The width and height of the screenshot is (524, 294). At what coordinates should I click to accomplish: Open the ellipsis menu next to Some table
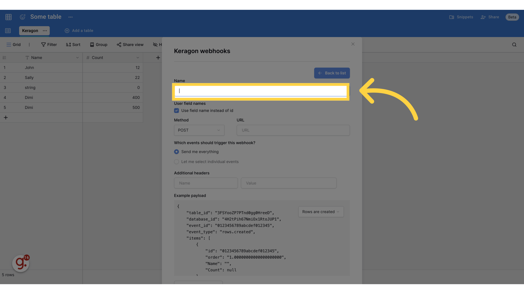tap(70, 17)
